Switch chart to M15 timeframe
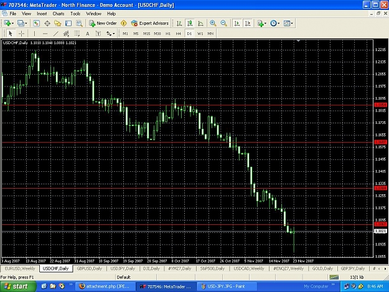Viewport: 389px width, 292px height. coord(146,34)
